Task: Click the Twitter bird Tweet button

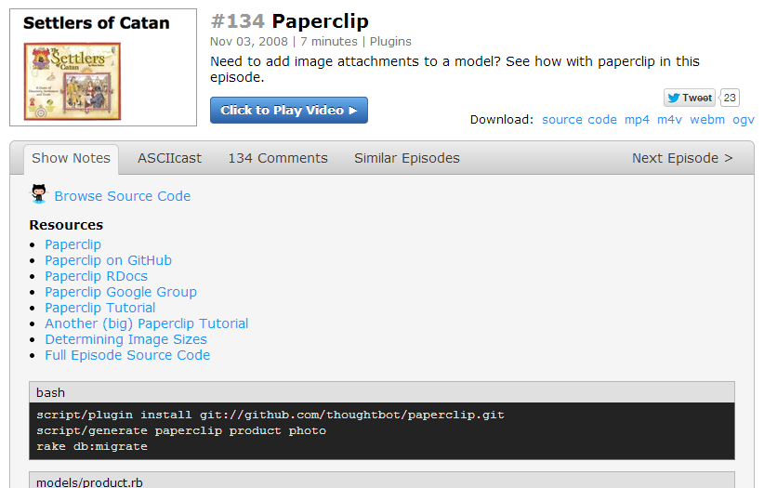Action: [690, 98]
